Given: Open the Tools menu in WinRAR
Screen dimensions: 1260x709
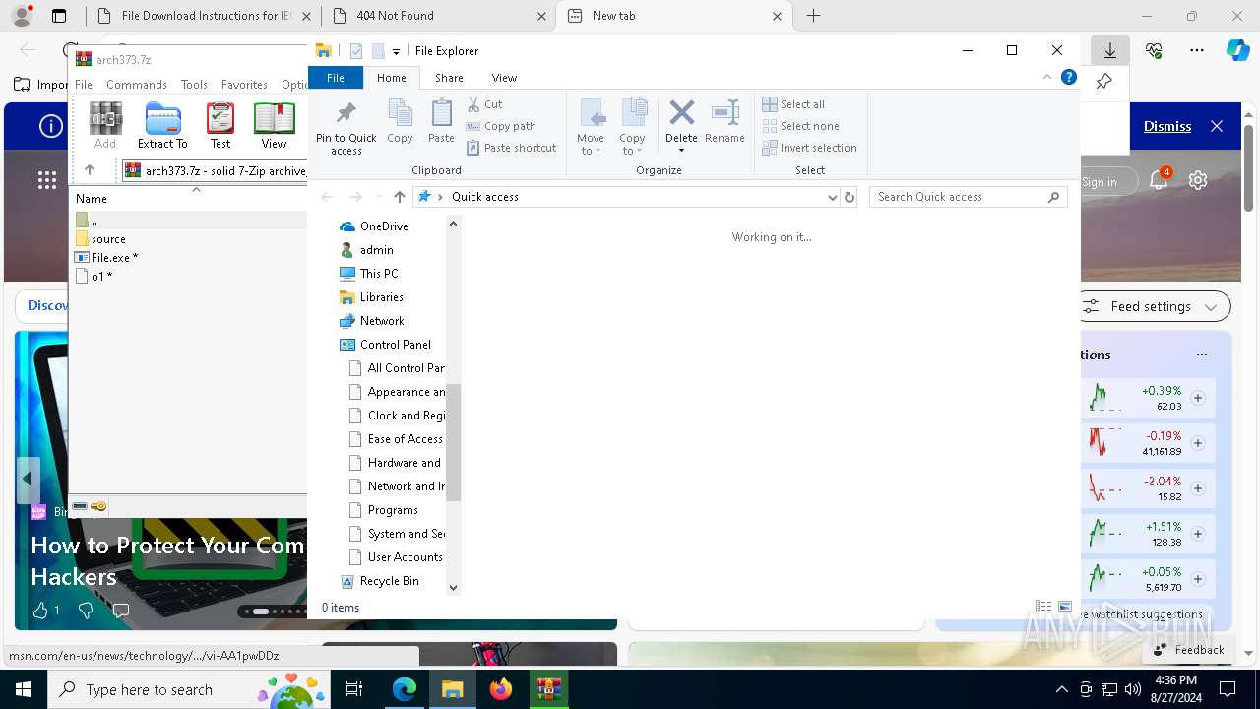Looking at the screenshot, I should pos(194,85).
